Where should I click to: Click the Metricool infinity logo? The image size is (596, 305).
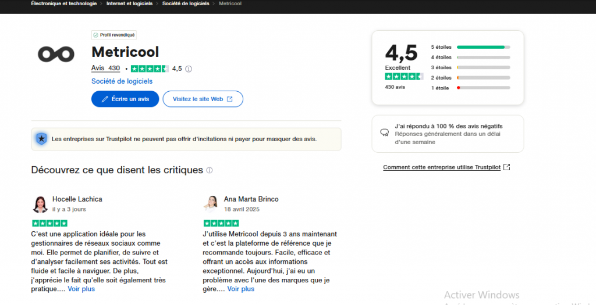click(56, 54)
